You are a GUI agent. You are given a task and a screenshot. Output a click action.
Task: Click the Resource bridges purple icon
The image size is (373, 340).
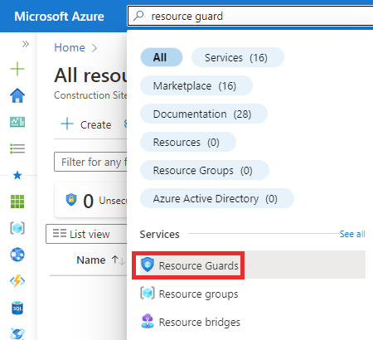[148, 321]
